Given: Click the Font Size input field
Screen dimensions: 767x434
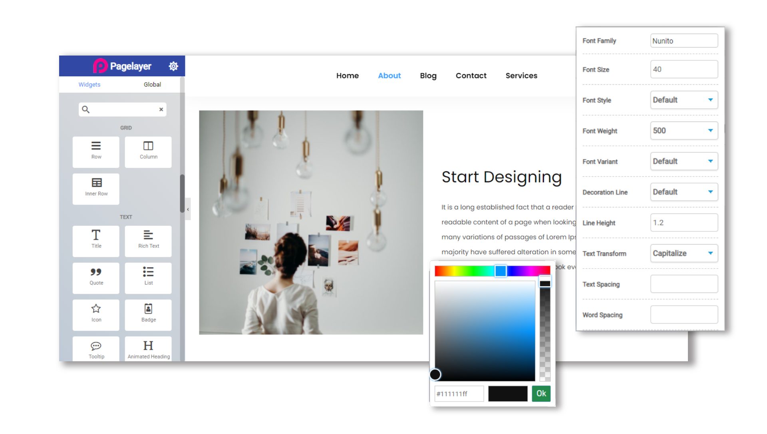Looking at the screenshot, I should coord(684,70).
